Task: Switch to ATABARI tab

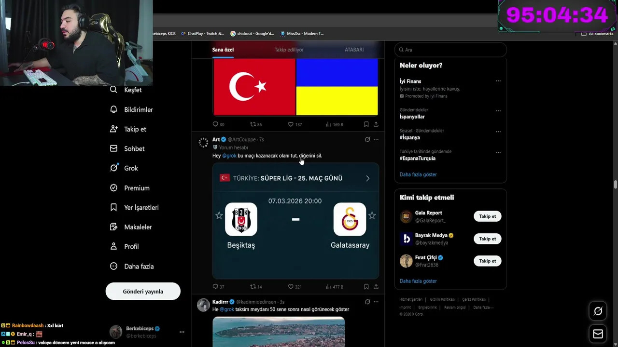Action: click(354, 50)
